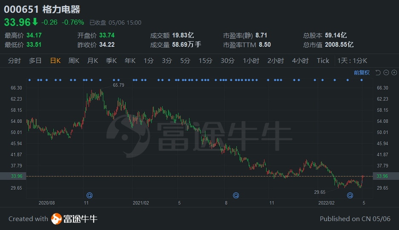Click the 总市值 2008.55亿 value
The image size is (399, 230).
339,45
